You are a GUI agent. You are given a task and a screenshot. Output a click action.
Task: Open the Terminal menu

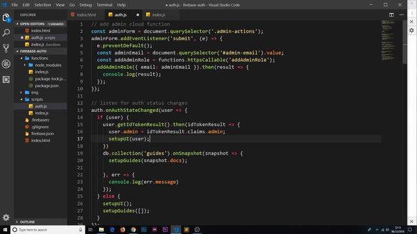(x=104, y=5)
